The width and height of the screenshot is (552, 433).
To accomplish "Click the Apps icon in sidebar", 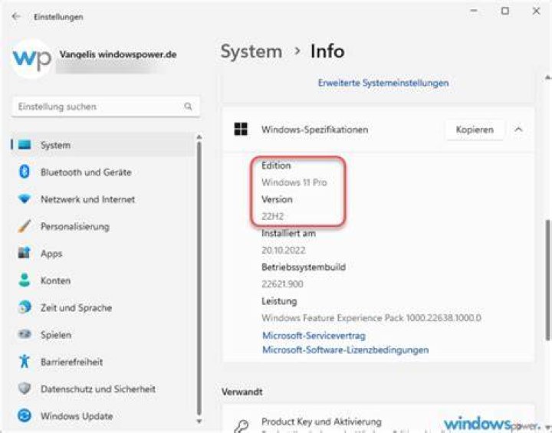I will point(25,253).
